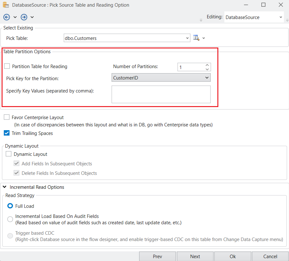
Task: Check Favor Centerprise Layout option
Action: (x=7, y=117)
